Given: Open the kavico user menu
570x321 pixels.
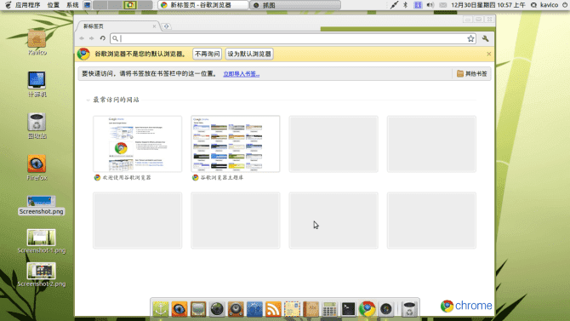Looking at the screenshot, I should (544, 5).
